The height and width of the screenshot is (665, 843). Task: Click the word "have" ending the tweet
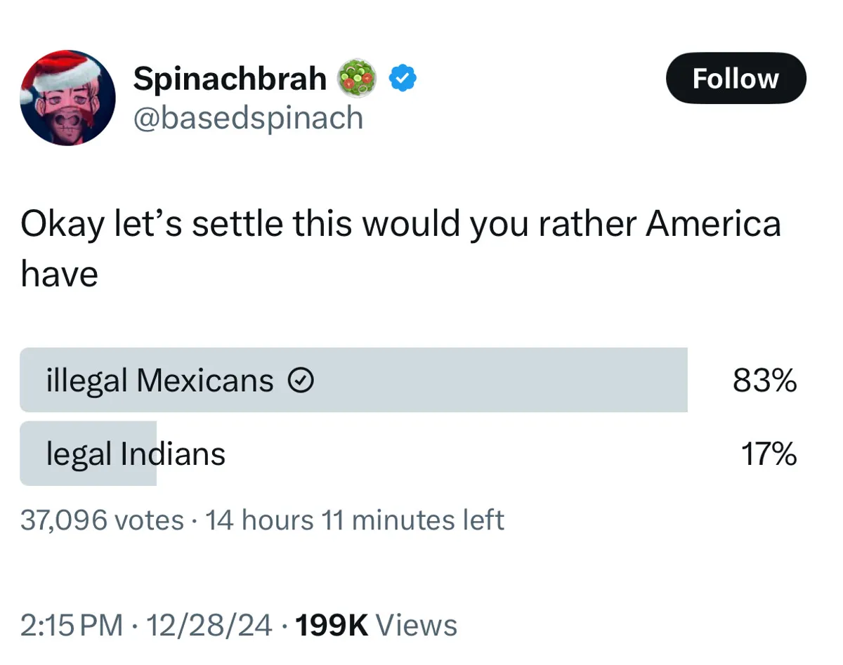[59, 274]
